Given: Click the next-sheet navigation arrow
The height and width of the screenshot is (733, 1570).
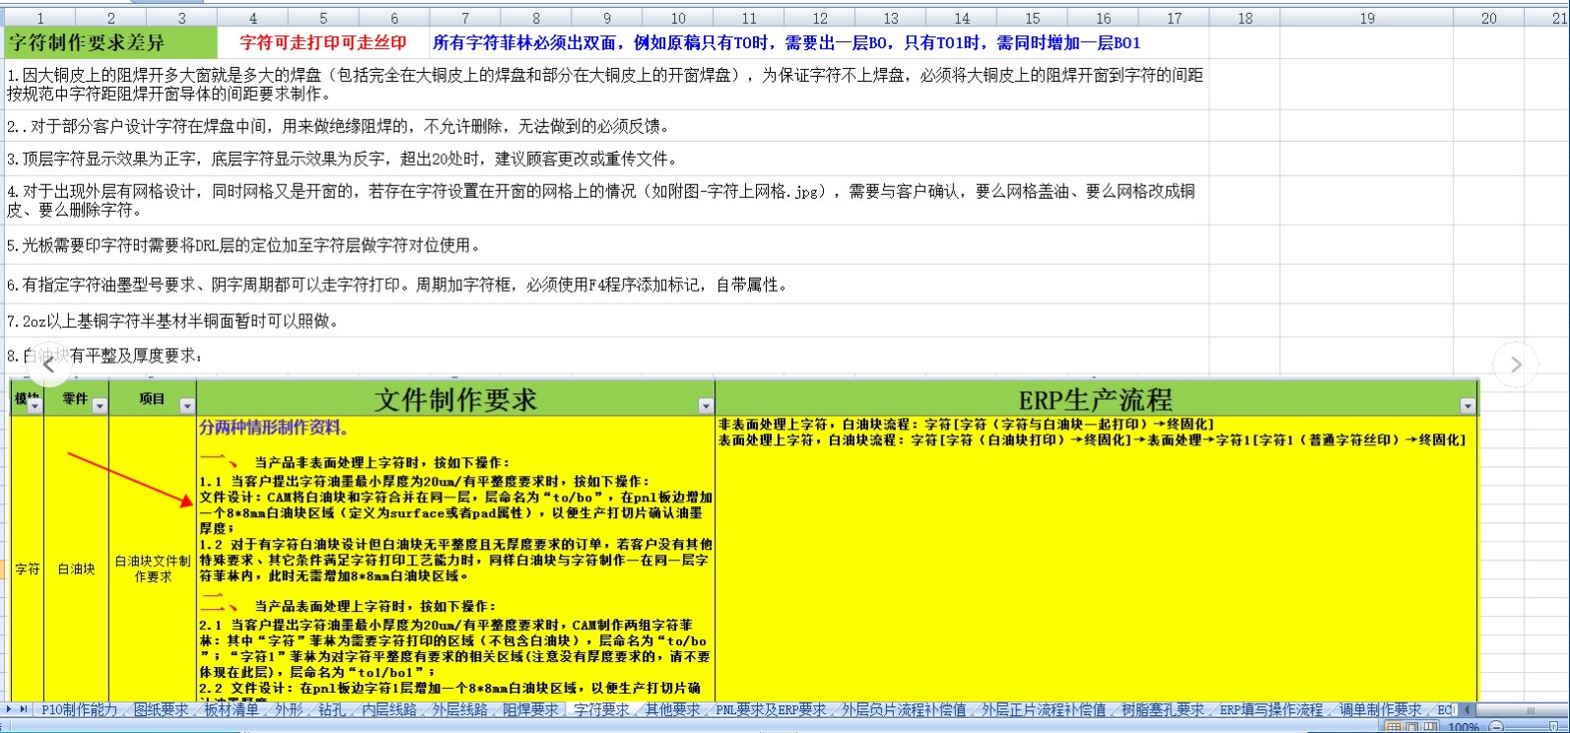Looking at the screenshot, I should click(11, 709).
